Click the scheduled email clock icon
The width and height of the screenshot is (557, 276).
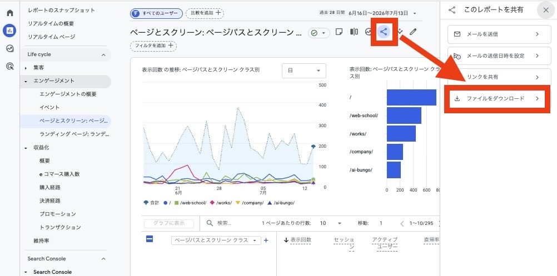(x=457, y=56)
